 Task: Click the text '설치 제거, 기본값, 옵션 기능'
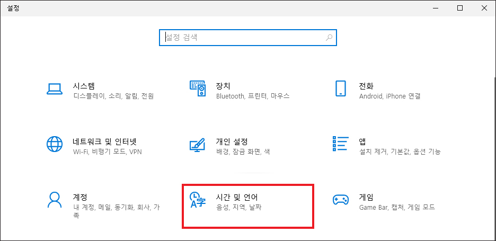click(400, 151)
